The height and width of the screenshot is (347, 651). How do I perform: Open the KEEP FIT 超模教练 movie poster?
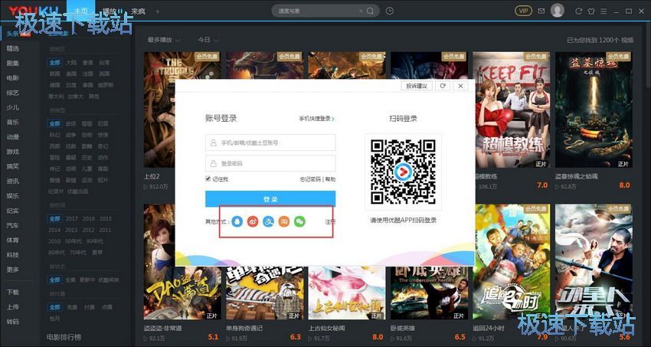(511, 110)
